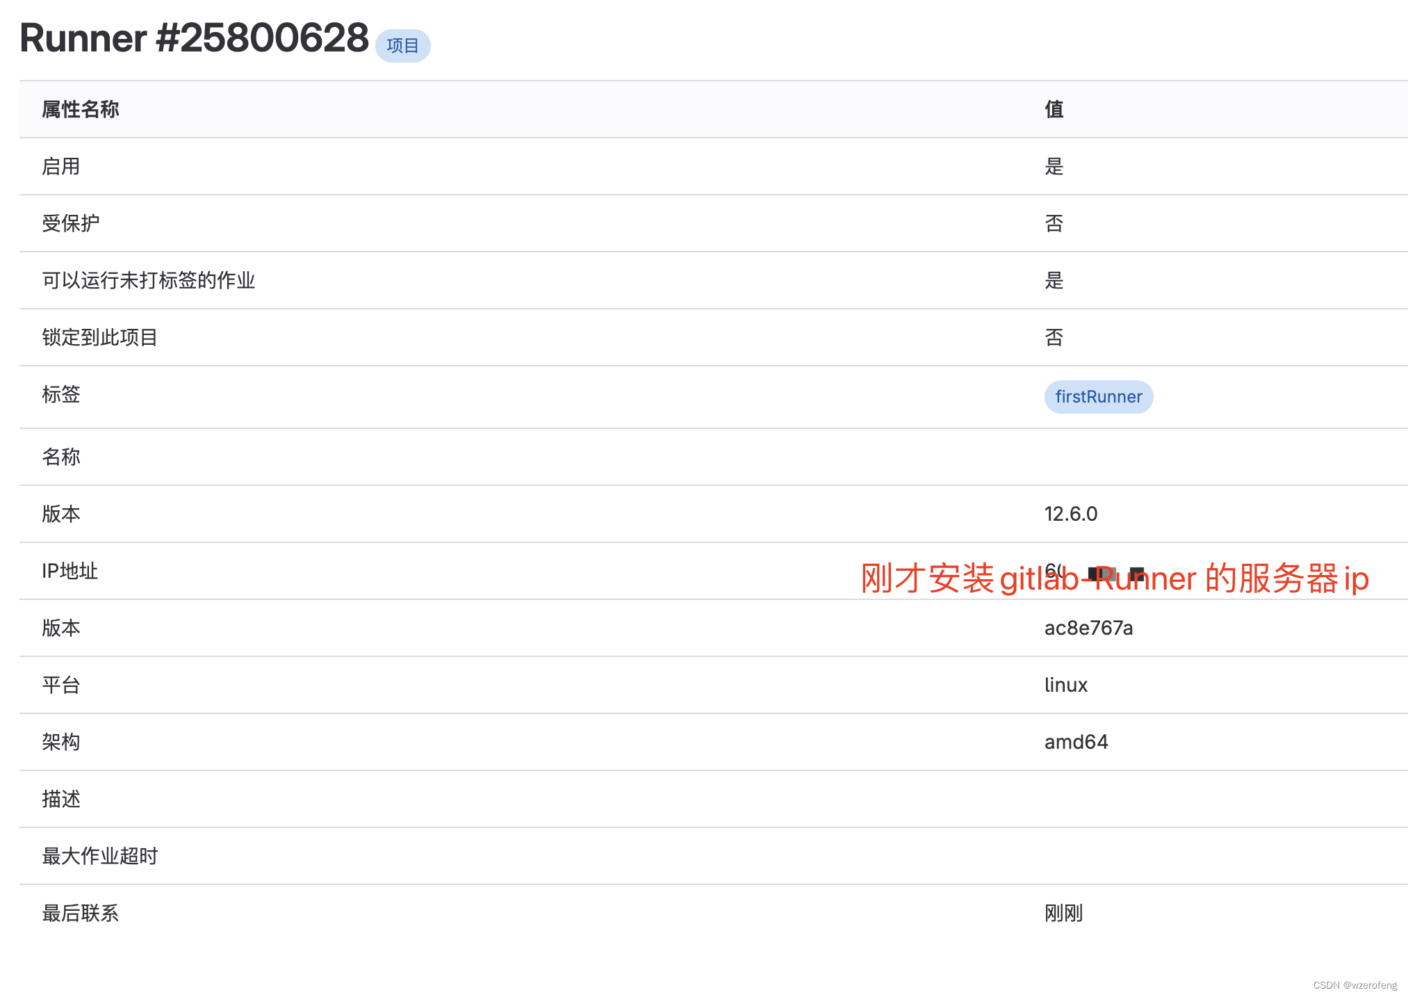Select the 名称 row label

[61, 457]
